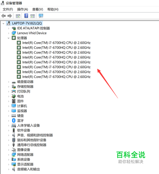Click the 固件 firmware icon
This screenshot has width=159, height=174.
[14, 101]
